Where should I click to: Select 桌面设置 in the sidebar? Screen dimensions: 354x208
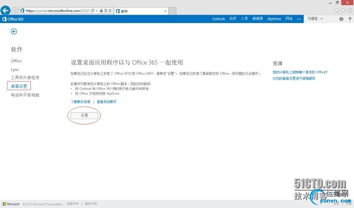[x=19, y=86]
